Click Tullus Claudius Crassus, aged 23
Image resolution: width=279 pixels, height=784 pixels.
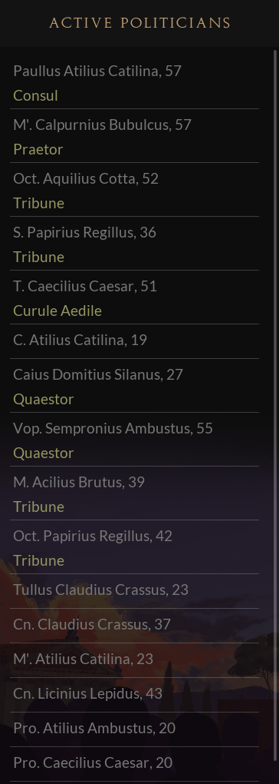(135, 592)
